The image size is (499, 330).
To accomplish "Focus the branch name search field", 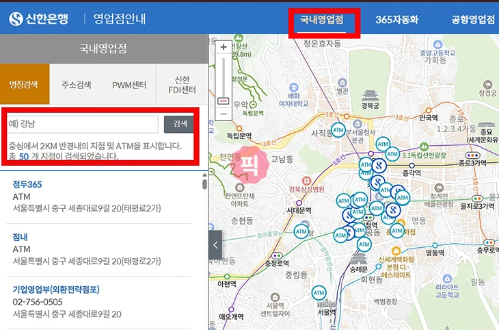I will click(x=82, y=124).
